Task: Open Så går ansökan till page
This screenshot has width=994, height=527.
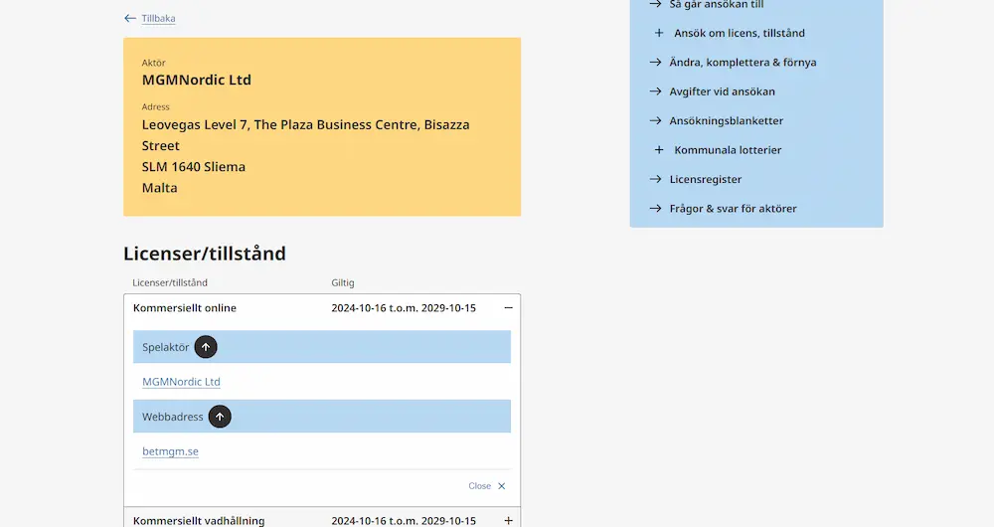Action: point(717,4)
